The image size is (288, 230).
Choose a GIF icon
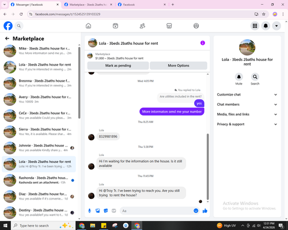tap(114, 211)
